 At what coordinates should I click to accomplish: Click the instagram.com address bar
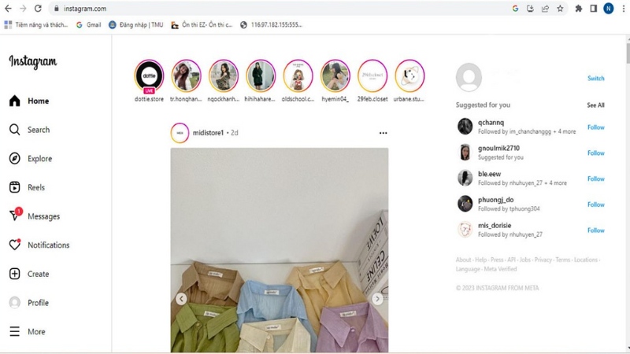click(x=281, y=9)
